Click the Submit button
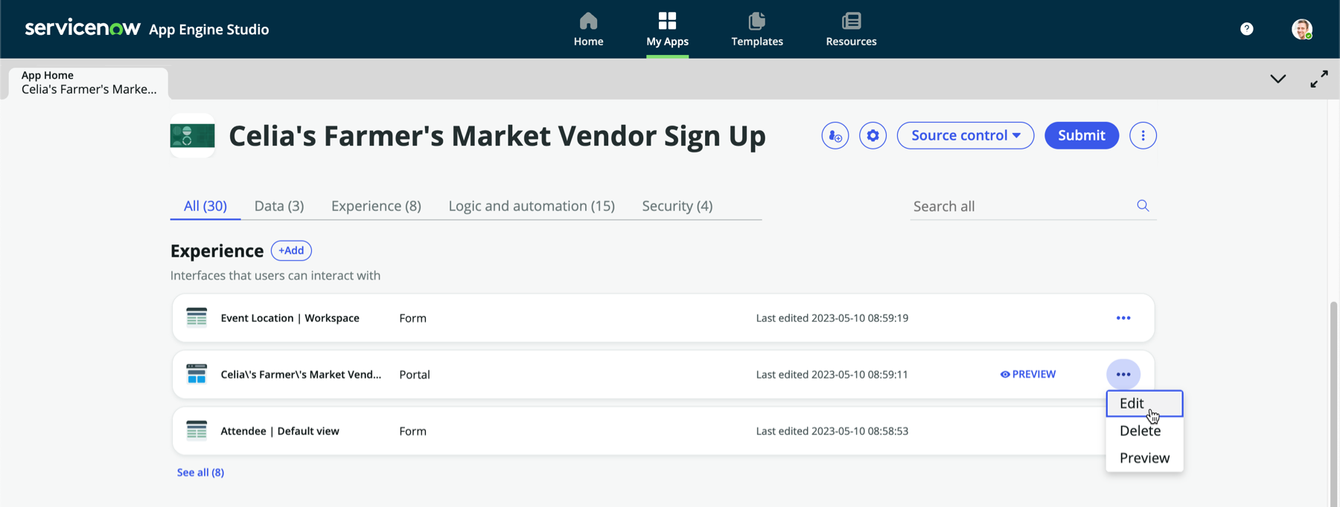The image size is (1340, 507). pyautogui.click(x=1081, y=135)
